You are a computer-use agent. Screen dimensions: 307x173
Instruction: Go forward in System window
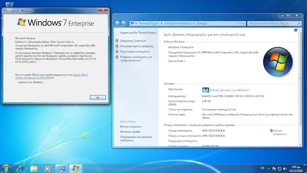coord(123,24)
